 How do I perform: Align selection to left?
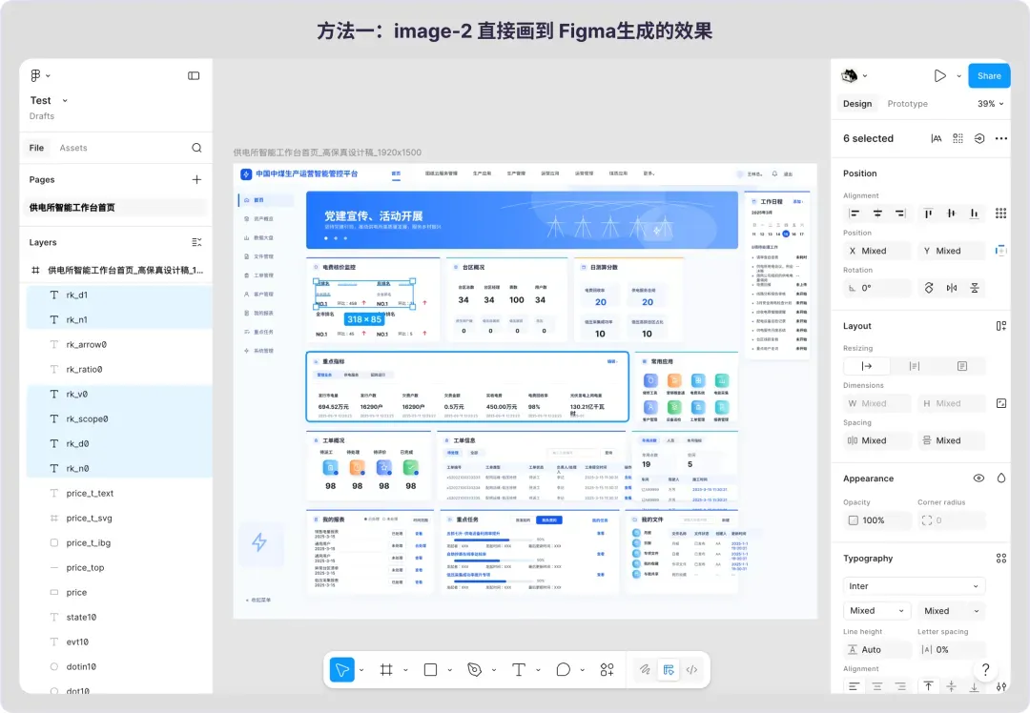pos(854,214)
